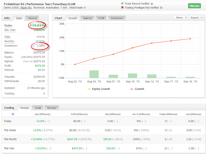Click the help icon beside Track Record Verified
The image size is (206, 154).
(x=152, y=4)
